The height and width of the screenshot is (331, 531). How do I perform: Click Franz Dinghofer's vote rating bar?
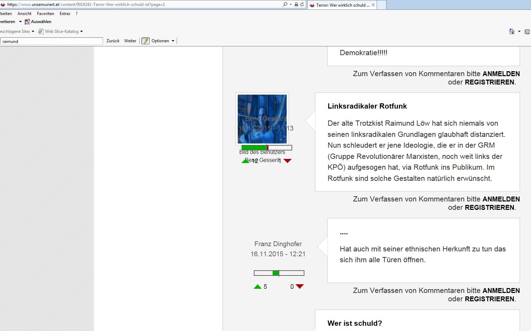click(279, 273)
